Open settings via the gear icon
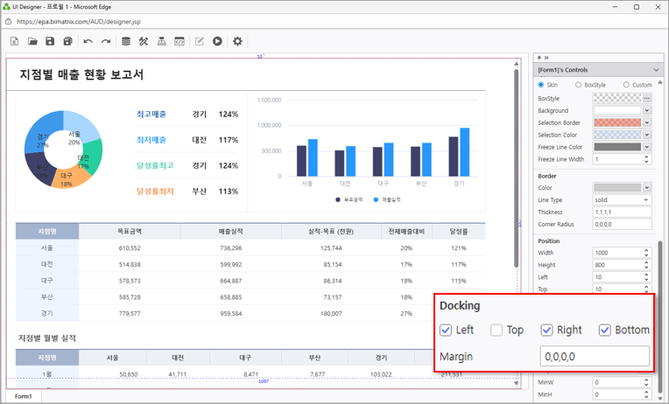 point(237,41)
